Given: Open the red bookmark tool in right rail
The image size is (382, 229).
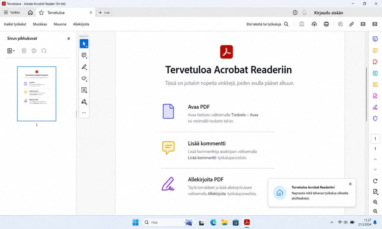Looking at the screenshot, I should pyautogui.click(x=375, y=62).
